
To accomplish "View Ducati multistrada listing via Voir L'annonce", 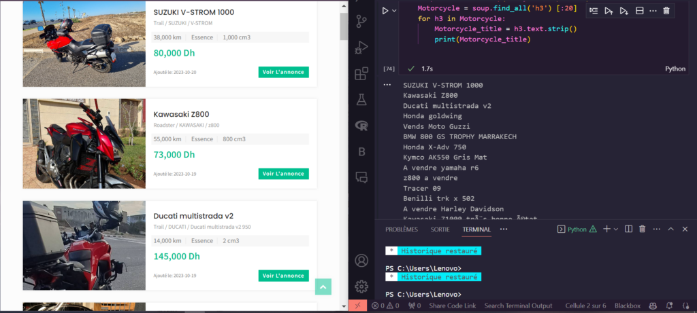I will (284, 276).
